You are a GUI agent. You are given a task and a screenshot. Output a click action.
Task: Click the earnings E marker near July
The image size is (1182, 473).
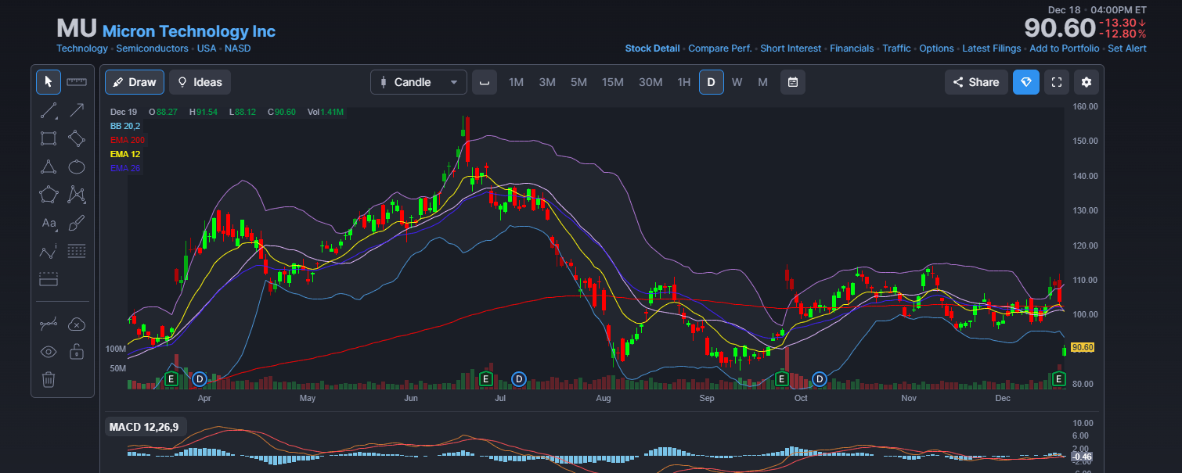tap(485, 379)
